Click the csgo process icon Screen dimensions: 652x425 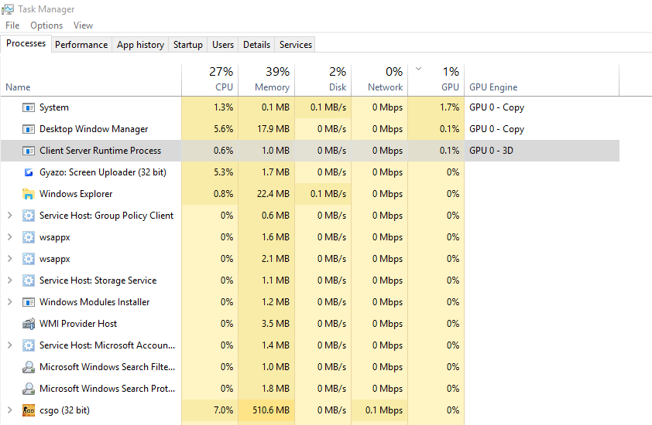pos(29,410)
